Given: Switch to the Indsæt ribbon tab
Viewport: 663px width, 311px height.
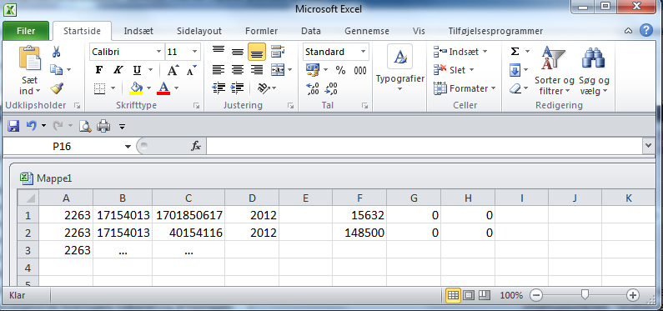Looking at the screenshot, I should pyautogui.click(x=138, y=32).
